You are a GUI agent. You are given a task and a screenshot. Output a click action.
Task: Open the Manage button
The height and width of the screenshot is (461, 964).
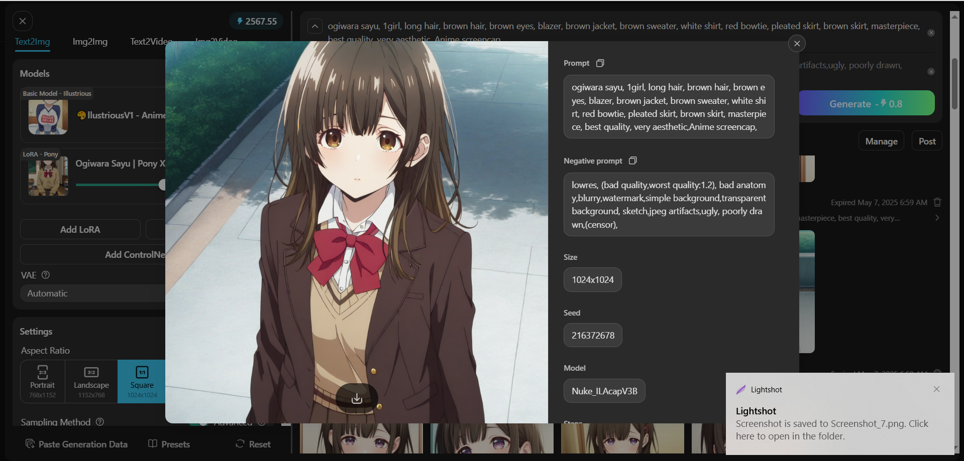[881, 141]
